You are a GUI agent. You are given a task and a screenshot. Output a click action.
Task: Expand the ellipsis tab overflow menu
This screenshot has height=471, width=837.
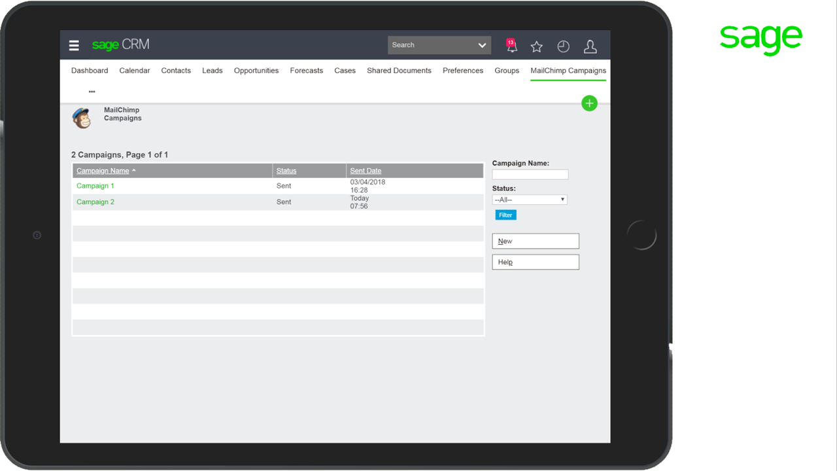92,91
